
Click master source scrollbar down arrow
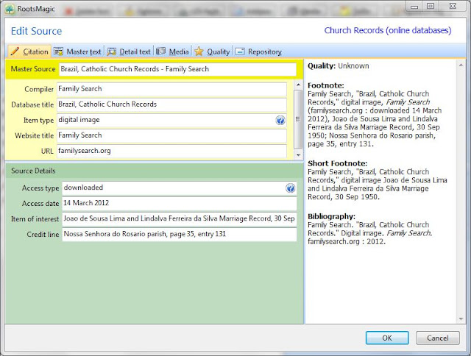298,155
